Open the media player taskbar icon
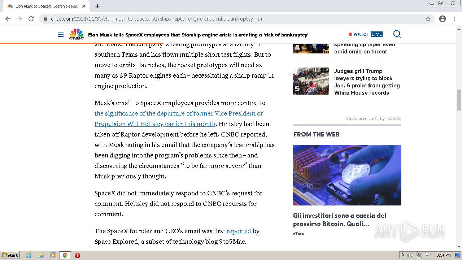462x260 pixels. coord(53,255)
